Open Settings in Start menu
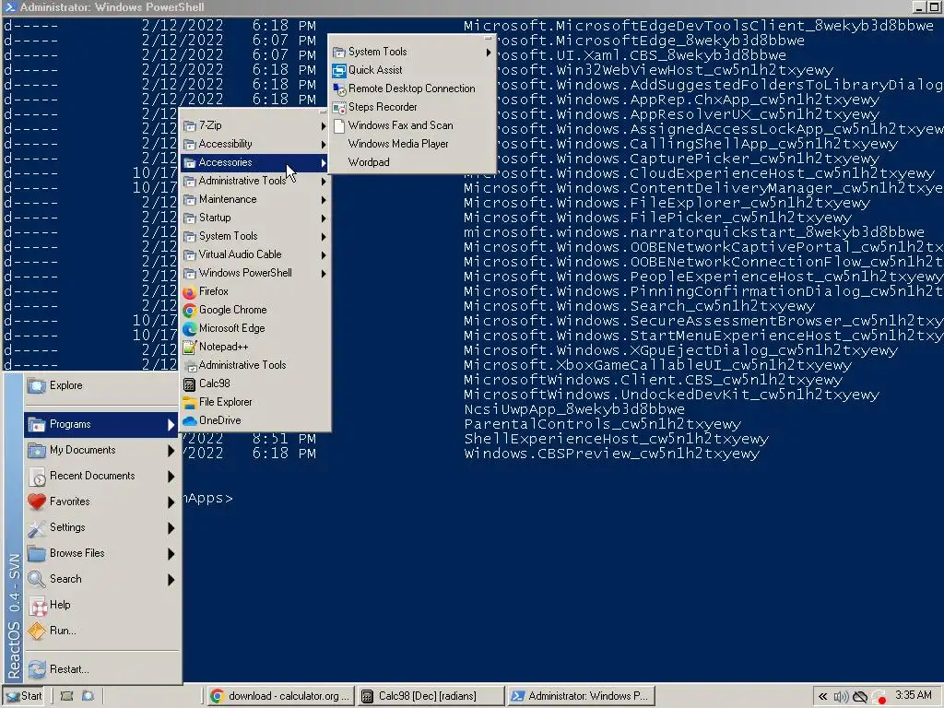 tap(102, 527)
